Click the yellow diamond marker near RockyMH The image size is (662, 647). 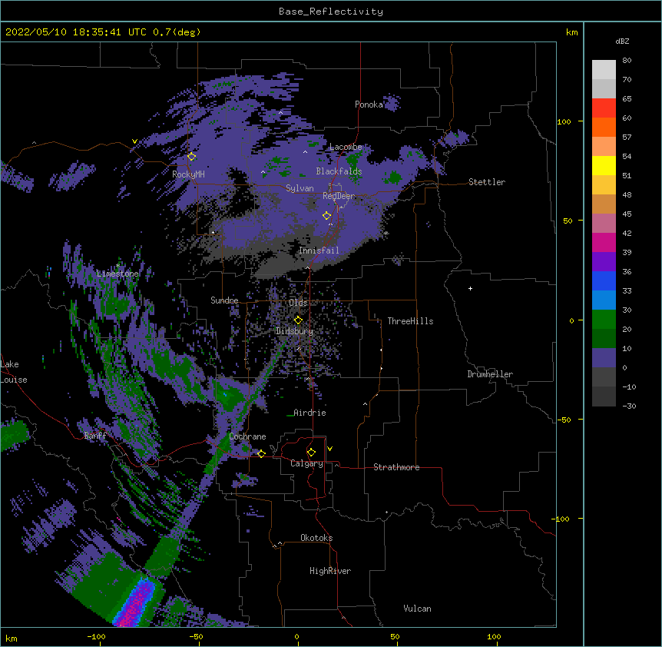[x=192, y=157]
